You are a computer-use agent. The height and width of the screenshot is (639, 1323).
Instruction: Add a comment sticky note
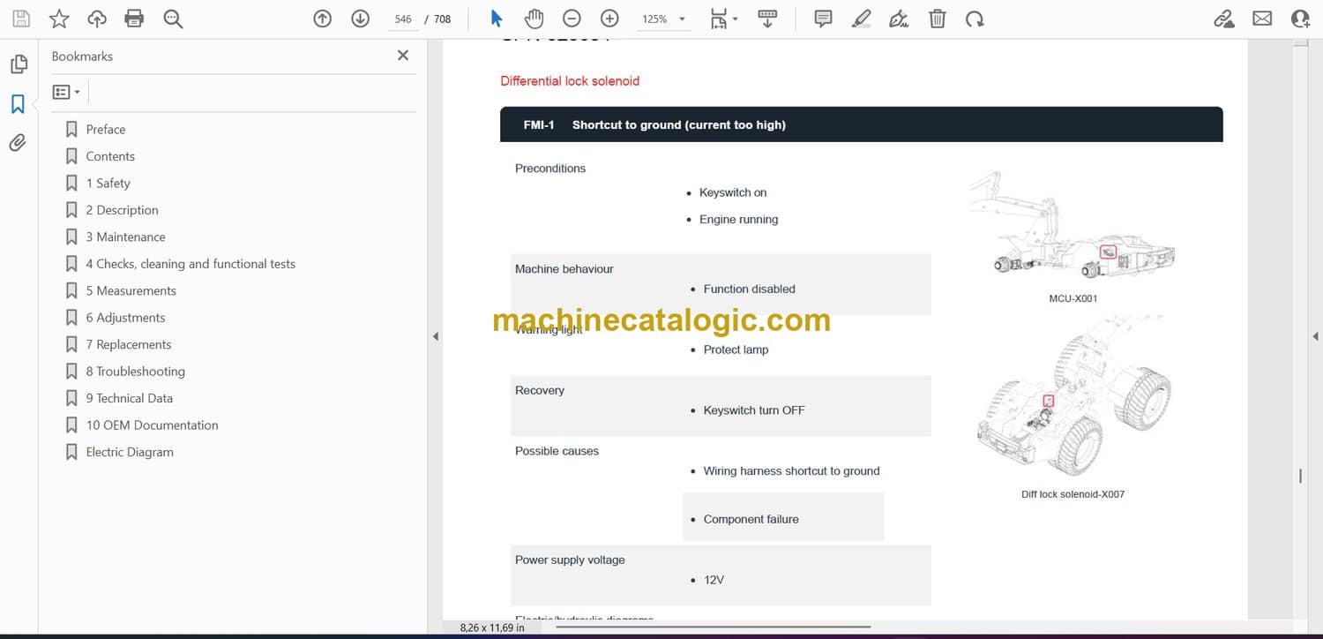[x=823, y=19]
